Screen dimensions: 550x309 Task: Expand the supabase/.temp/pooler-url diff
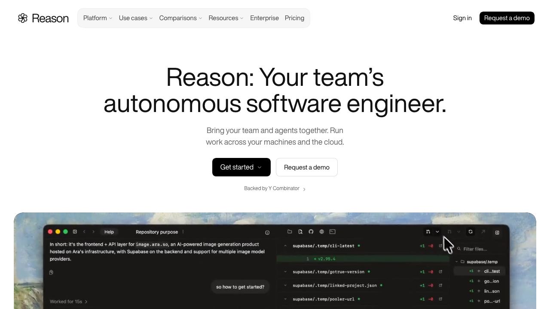(x=285, y=299)
